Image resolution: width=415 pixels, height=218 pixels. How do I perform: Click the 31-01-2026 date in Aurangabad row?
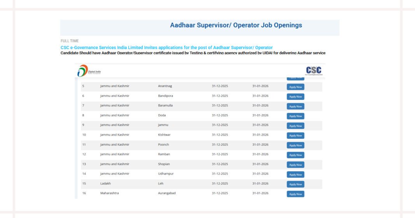[260, 193]
